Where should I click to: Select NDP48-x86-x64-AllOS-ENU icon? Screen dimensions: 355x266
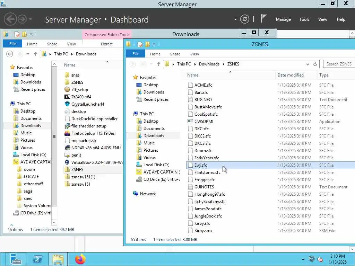tap(67, 148)
